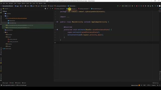Screen dimensions: 161x90
Task: Expand the generatedJava folder arrow
Action: point(4,30)
